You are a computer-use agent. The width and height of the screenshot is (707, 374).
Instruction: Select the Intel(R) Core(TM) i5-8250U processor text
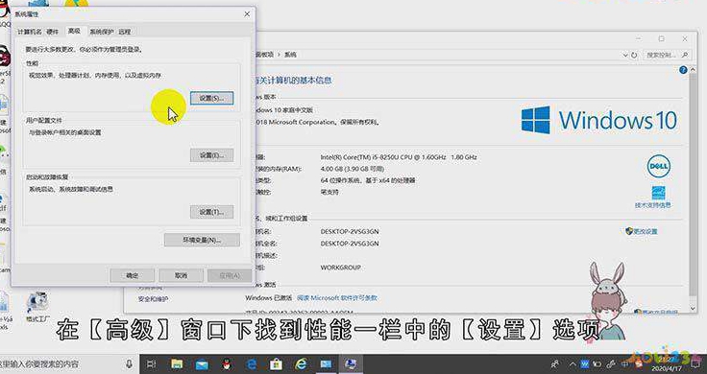coord(399,157)
